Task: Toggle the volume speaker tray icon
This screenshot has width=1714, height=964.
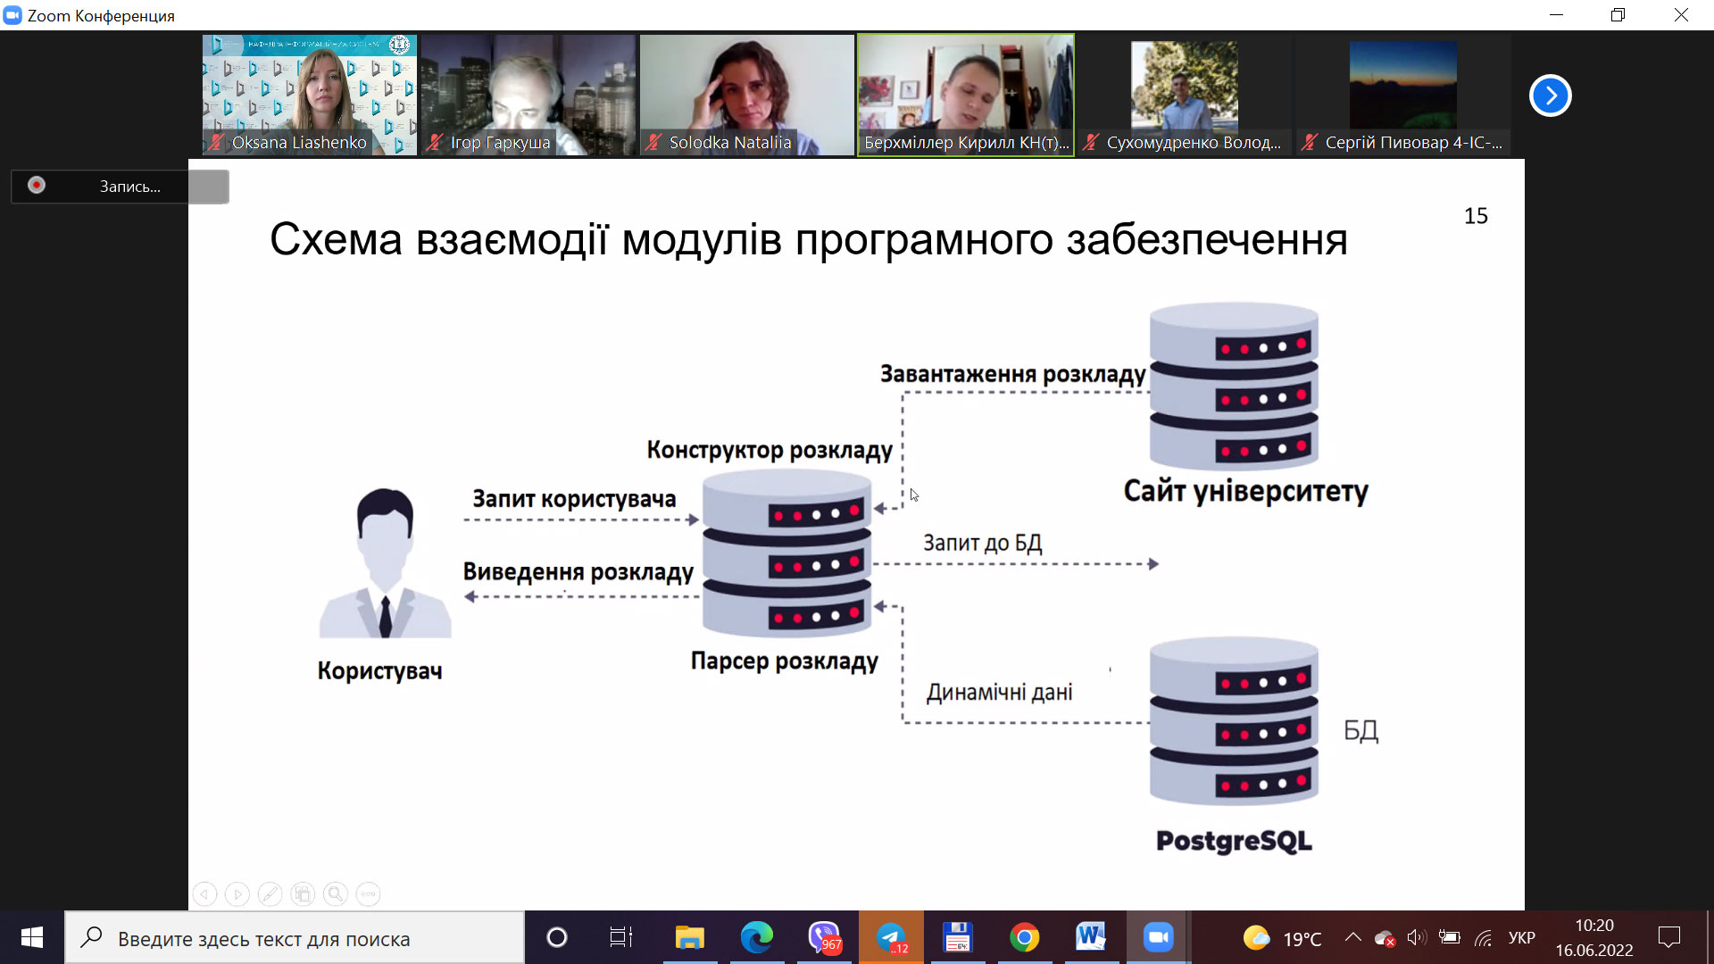Action: pyautogui.click(x=1417, y=937)
